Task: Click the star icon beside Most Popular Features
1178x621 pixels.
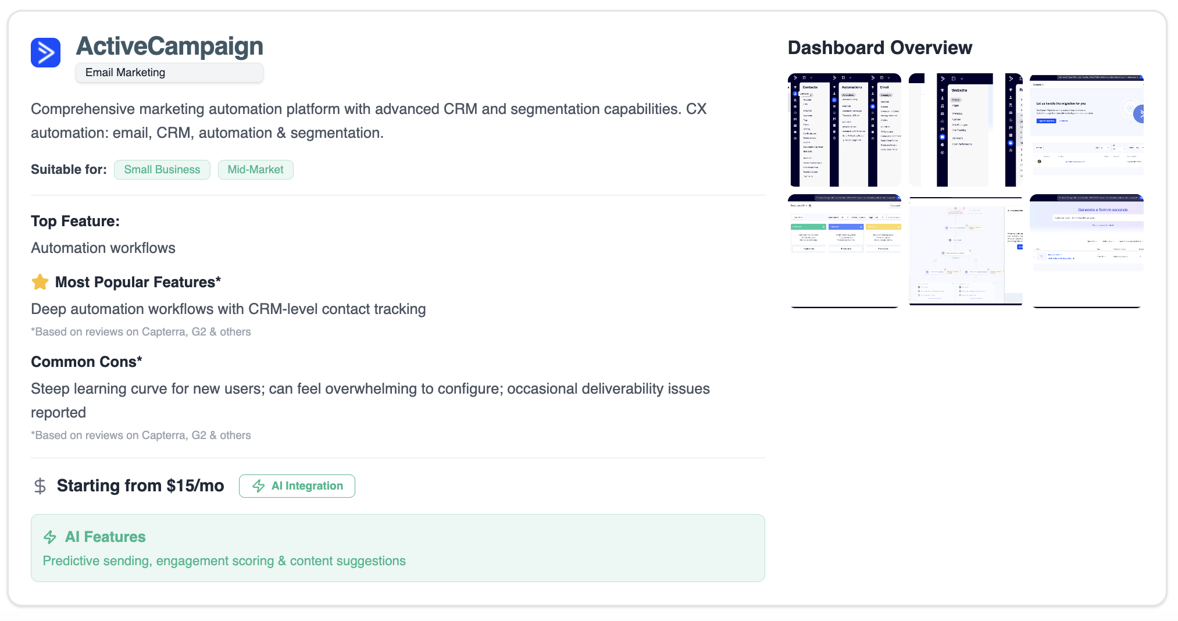Action: point(40,281)
